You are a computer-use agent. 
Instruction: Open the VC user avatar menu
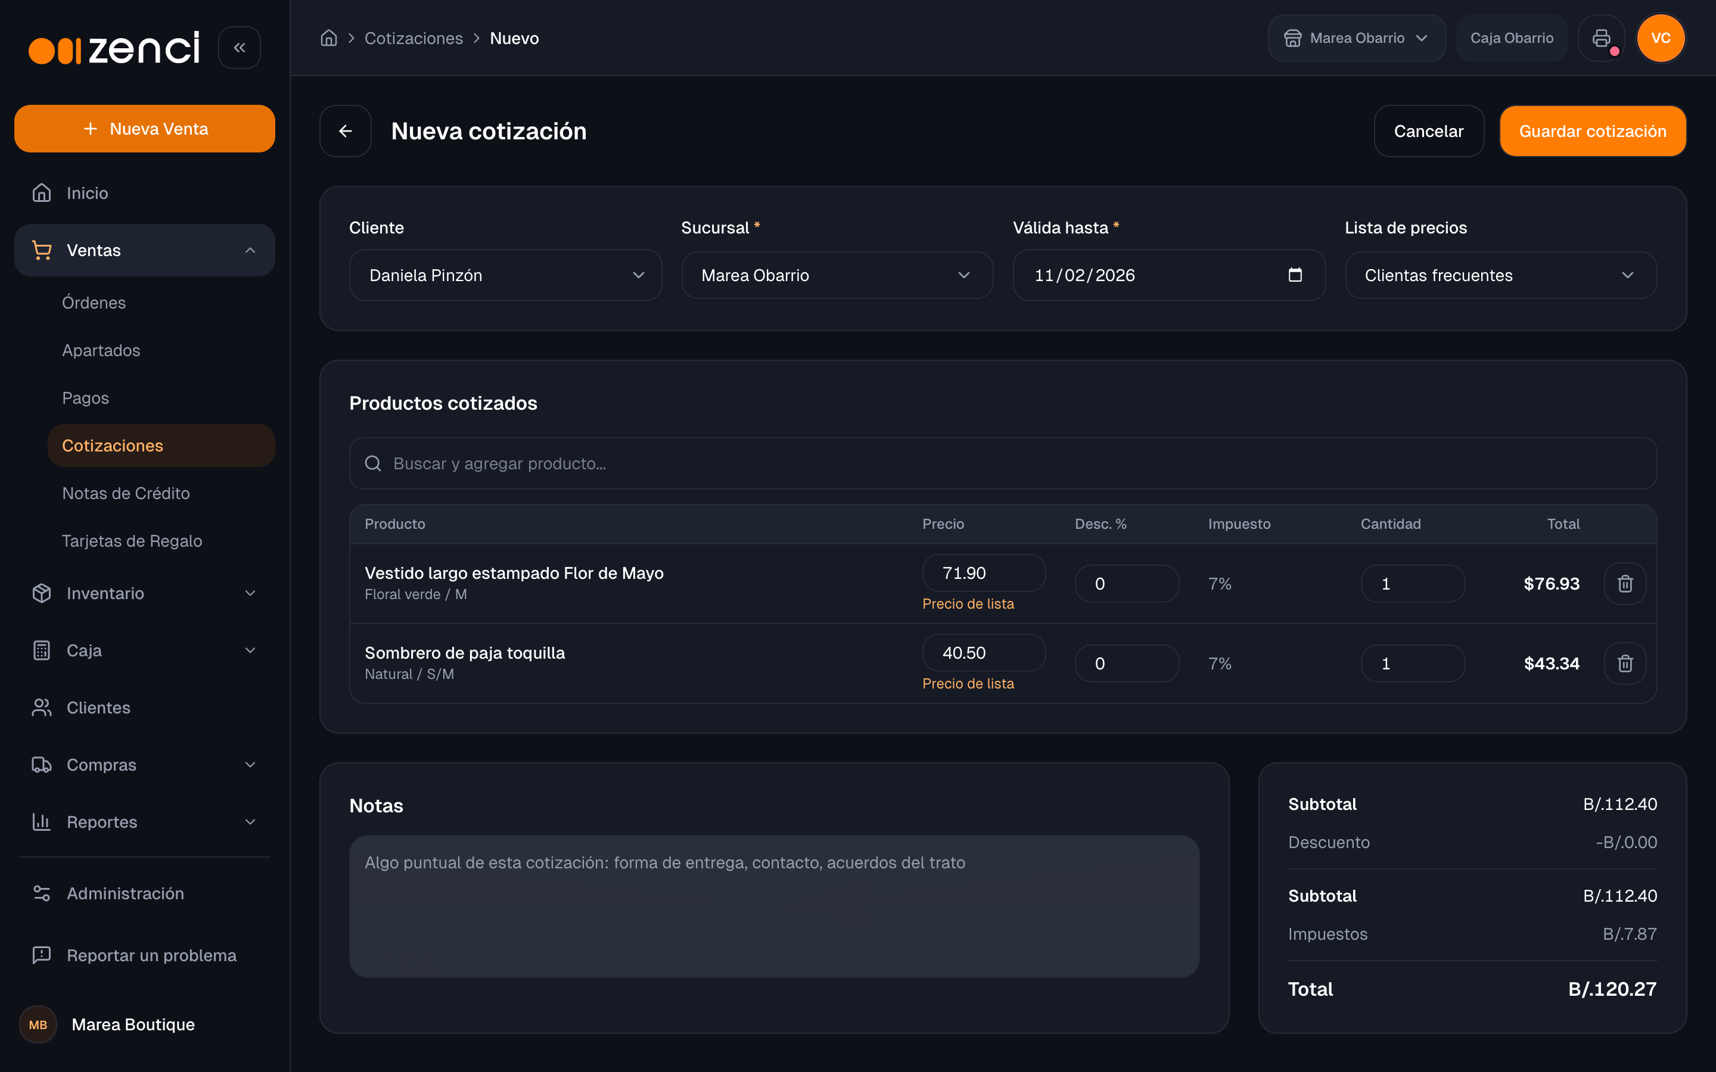coord(1661,38)
